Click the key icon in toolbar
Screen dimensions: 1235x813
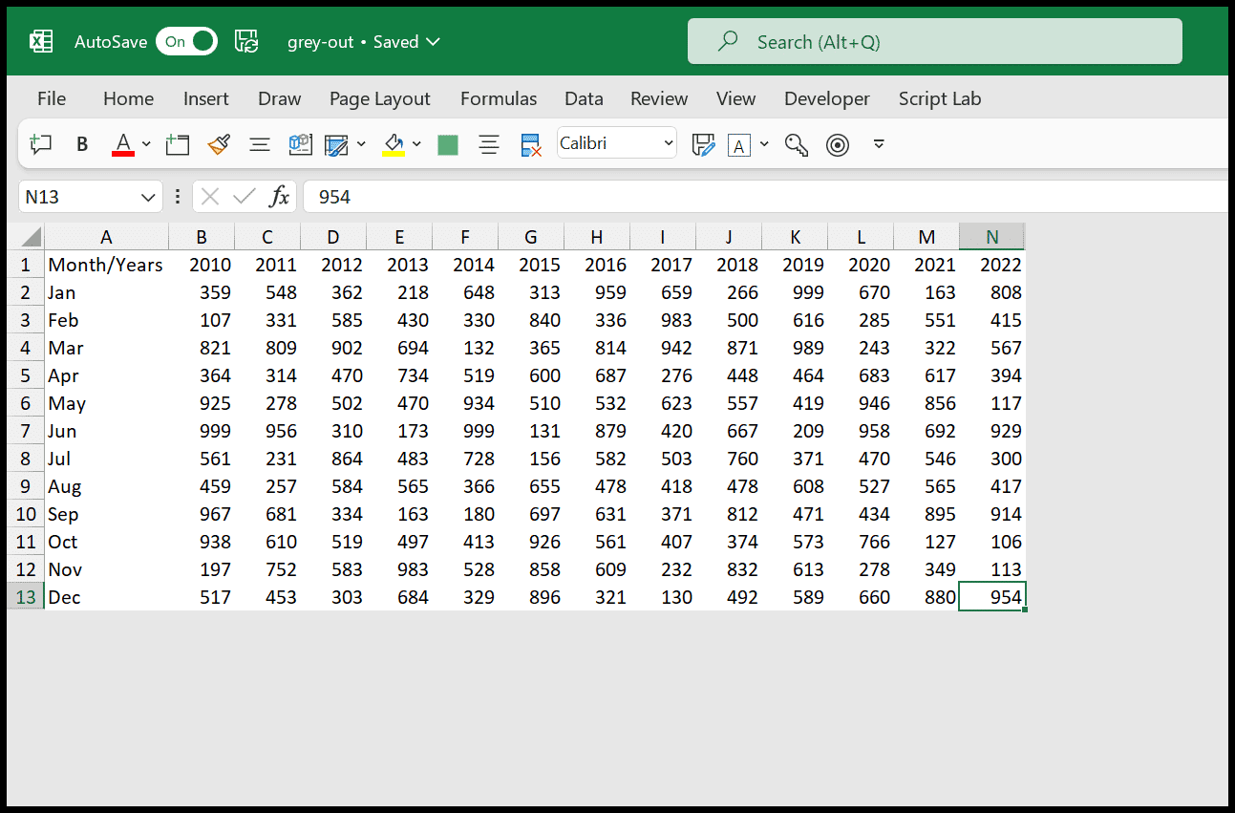796,144
